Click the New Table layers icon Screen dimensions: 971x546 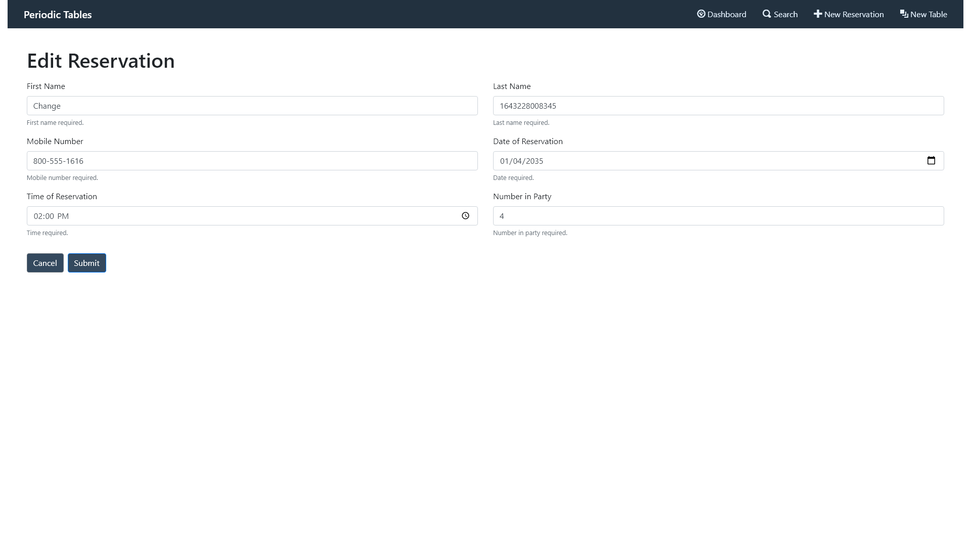[904, 14]
